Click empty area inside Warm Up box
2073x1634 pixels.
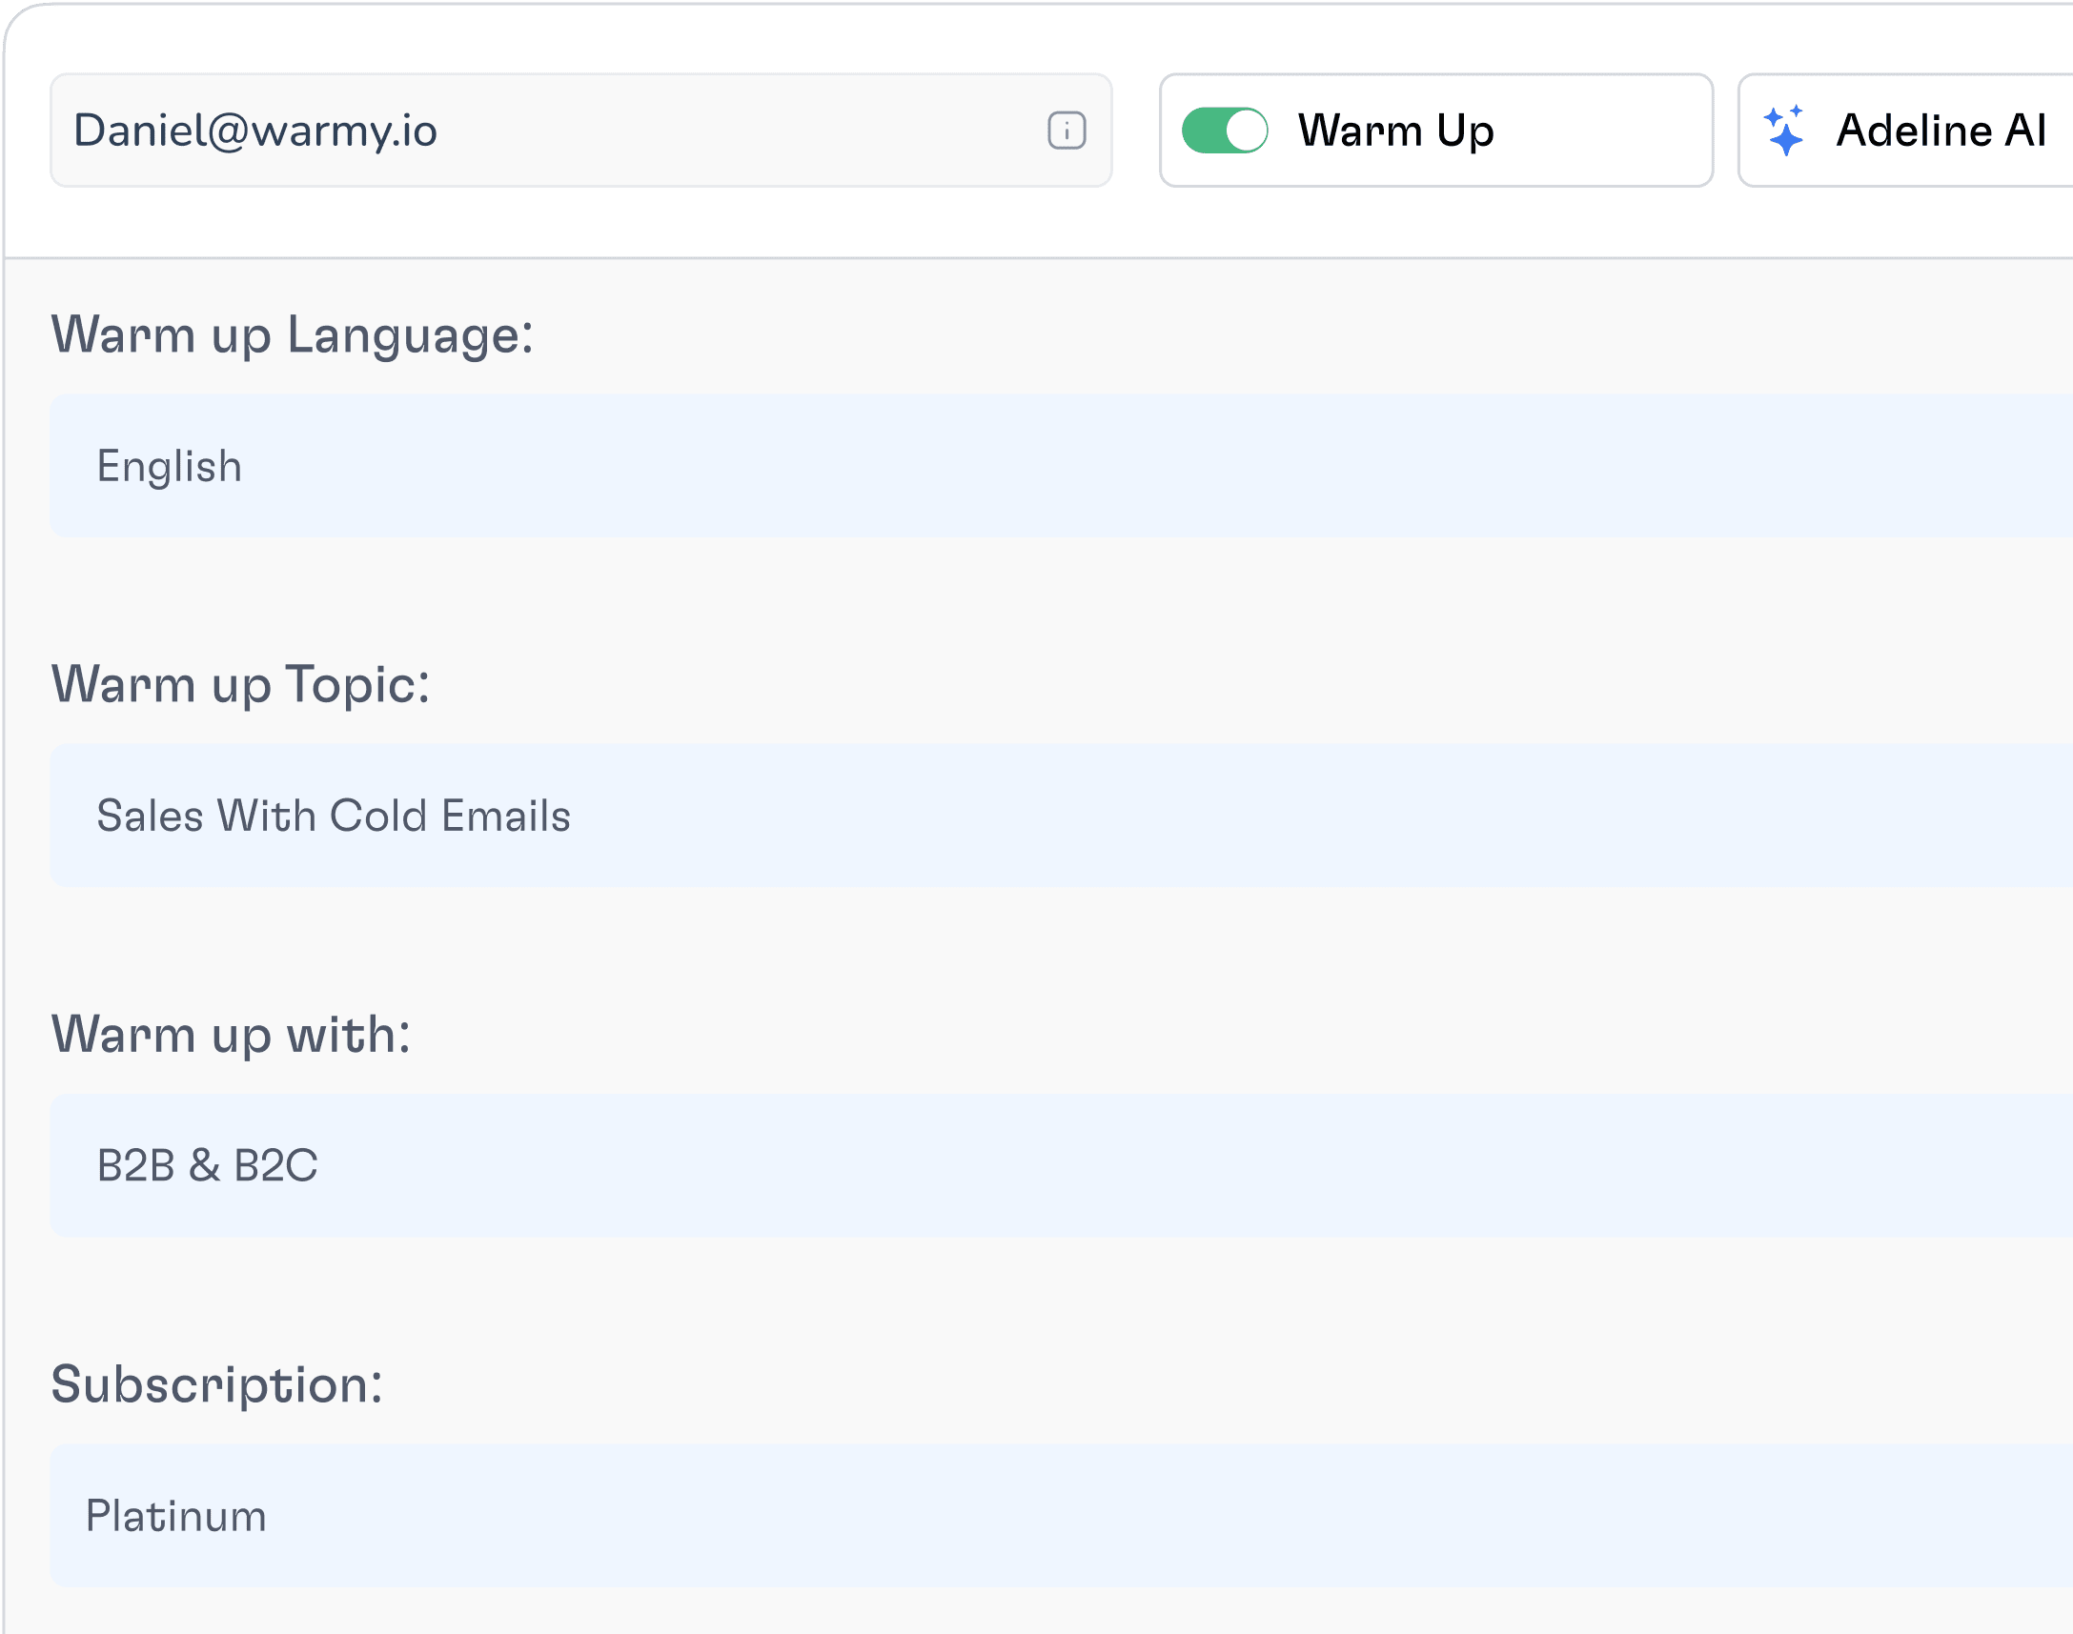coord(1608,131)
